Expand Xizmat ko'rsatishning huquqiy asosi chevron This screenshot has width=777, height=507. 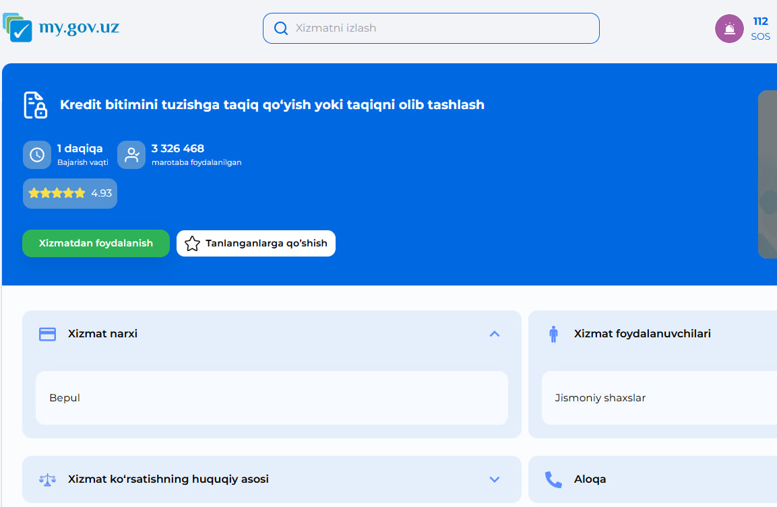(495, 479)
